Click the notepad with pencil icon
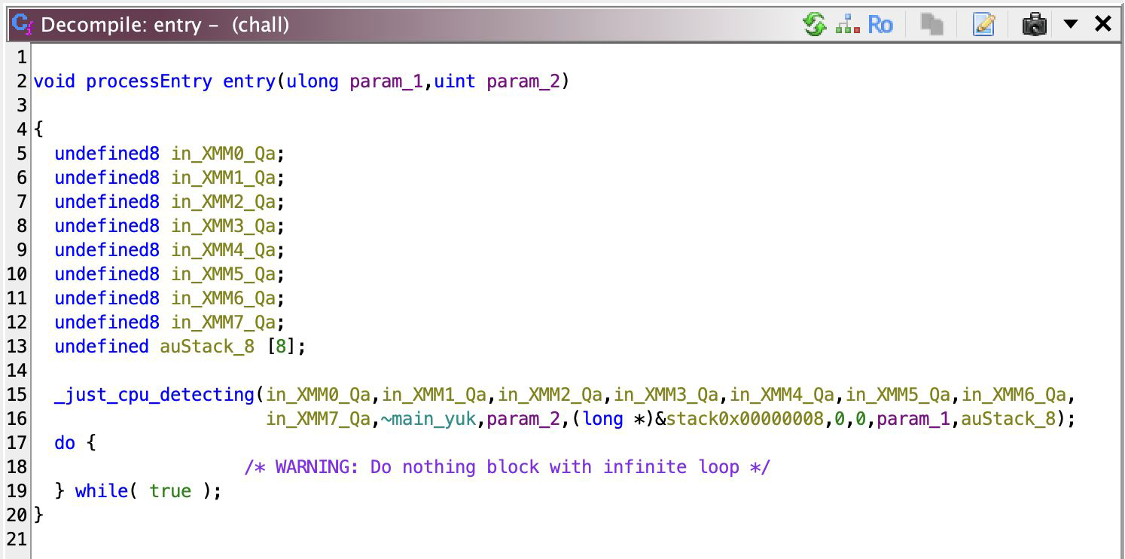Viewport: 1125px width, 559px height. (983, 25)
